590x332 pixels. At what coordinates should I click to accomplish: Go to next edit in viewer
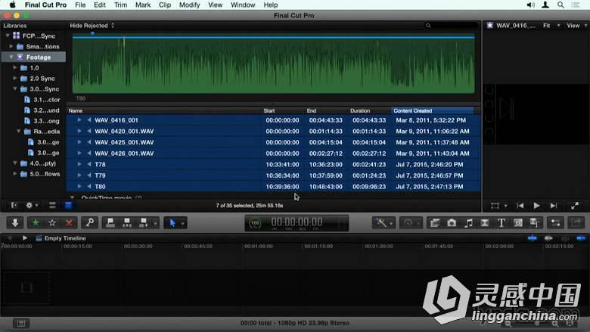tap(553, 206)
